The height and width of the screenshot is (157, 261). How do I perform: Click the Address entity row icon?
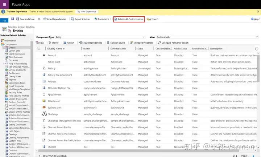(44, 81)
